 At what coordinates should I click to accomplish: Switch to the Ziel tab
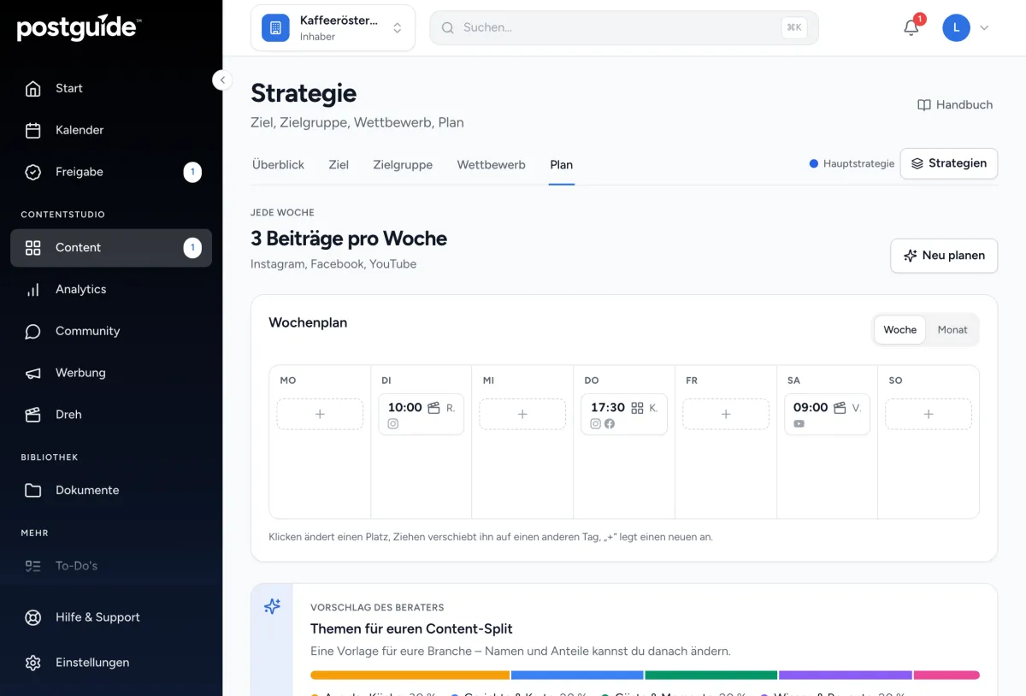pos(339,165)
